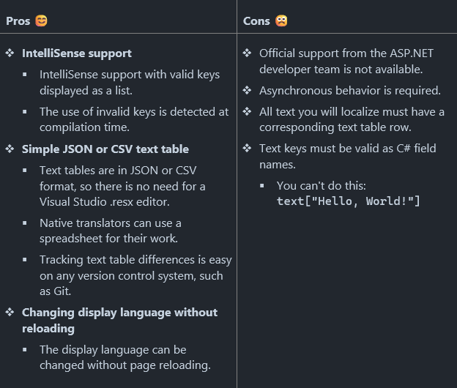Viewport: 457px width, 388px height.
Task: Click the square bullet before You can't do this
Action: (262, 186)
